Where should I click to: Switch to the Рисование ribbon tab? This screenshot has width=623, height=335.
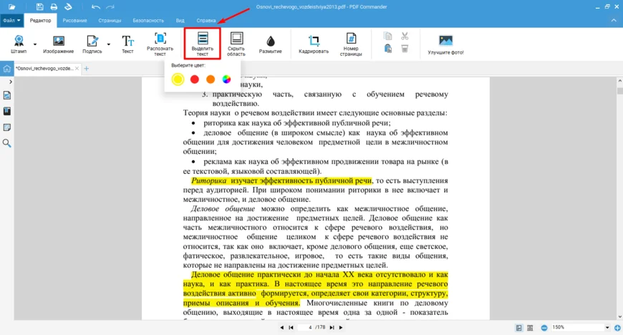pos(74,21)
